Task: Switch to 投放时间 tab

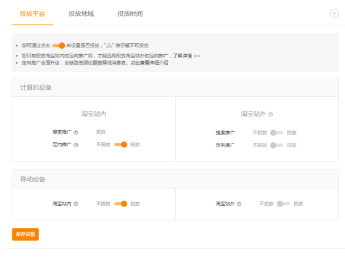Action: coord(130,14)
